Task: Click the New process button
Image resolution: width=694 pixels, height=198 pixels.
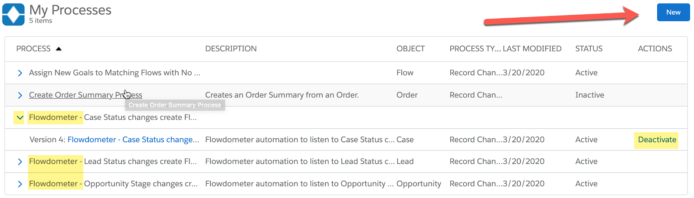Action: [x=673, y=13]
